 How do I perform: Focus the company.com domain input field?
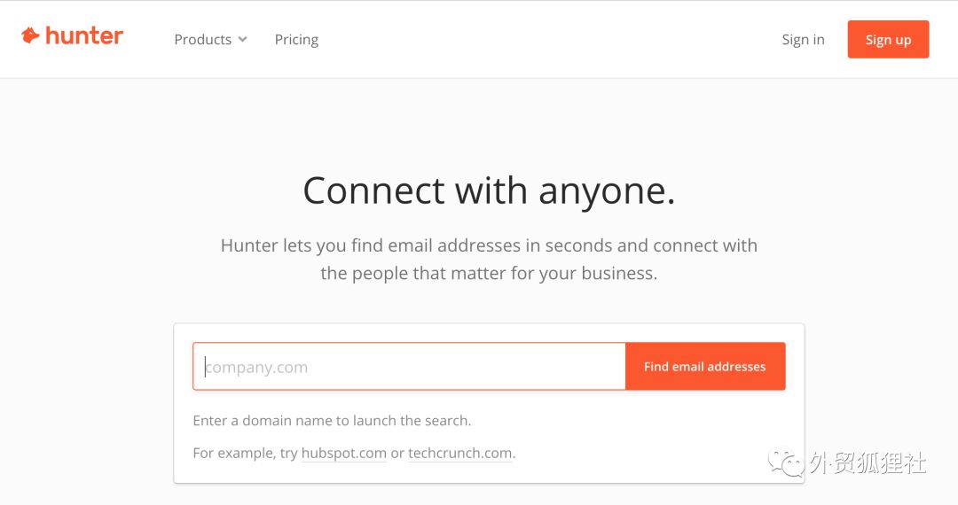pos(409,366)
